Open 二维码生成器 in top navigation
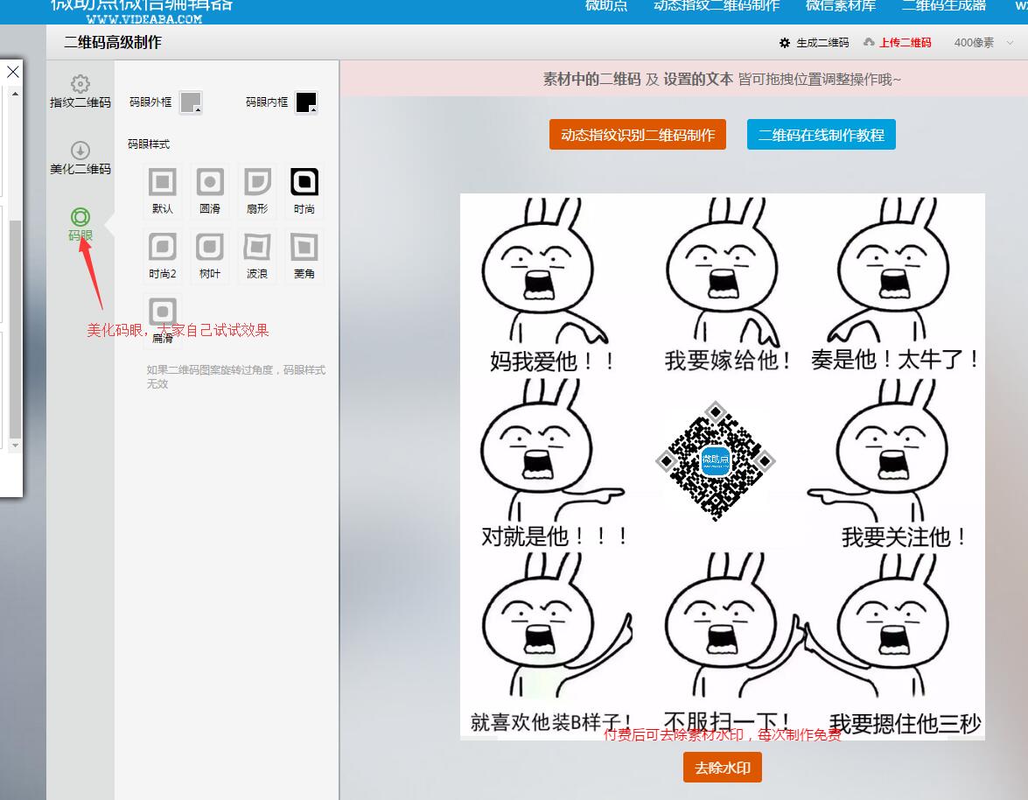The height and width of the screenshot is (800, 1028). coord(944,6)
